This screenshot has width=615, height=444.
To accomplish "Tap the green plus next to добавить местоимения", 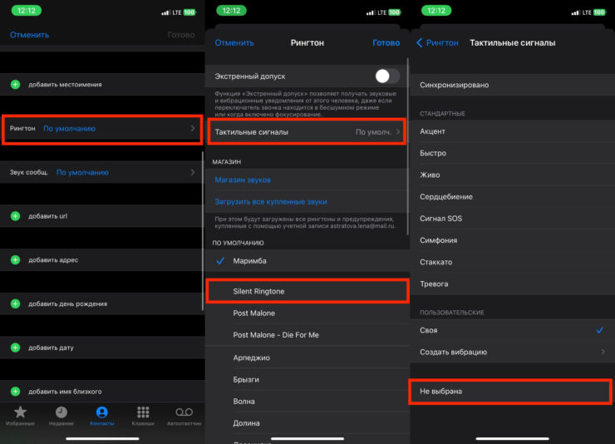I will click(x=15, y=85).
